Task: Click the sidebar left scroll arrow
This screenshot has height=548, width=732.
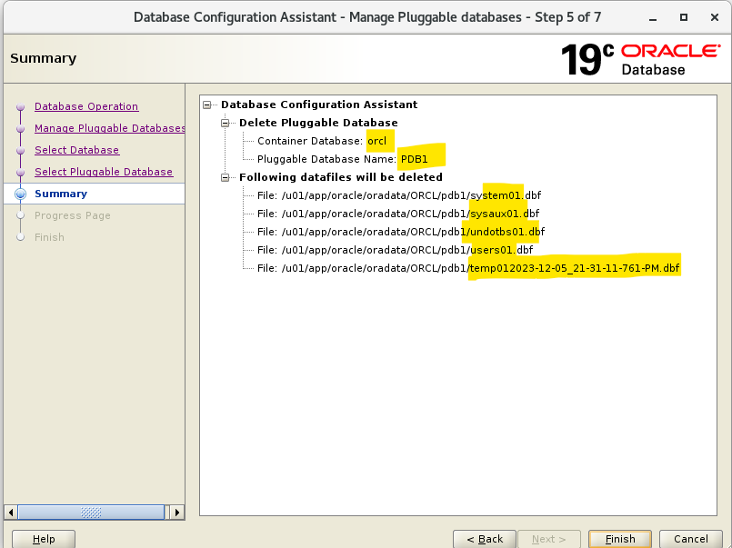Action: (11, 512)
